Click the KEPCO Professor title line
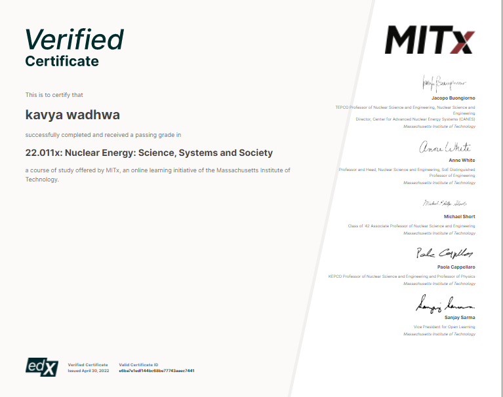503x397 pixels. point(401,276)
